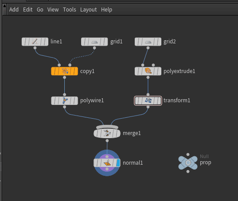This screenshot has width=238, height=201.
Task: Click the prop node label
Action: (x=206, y=162)
